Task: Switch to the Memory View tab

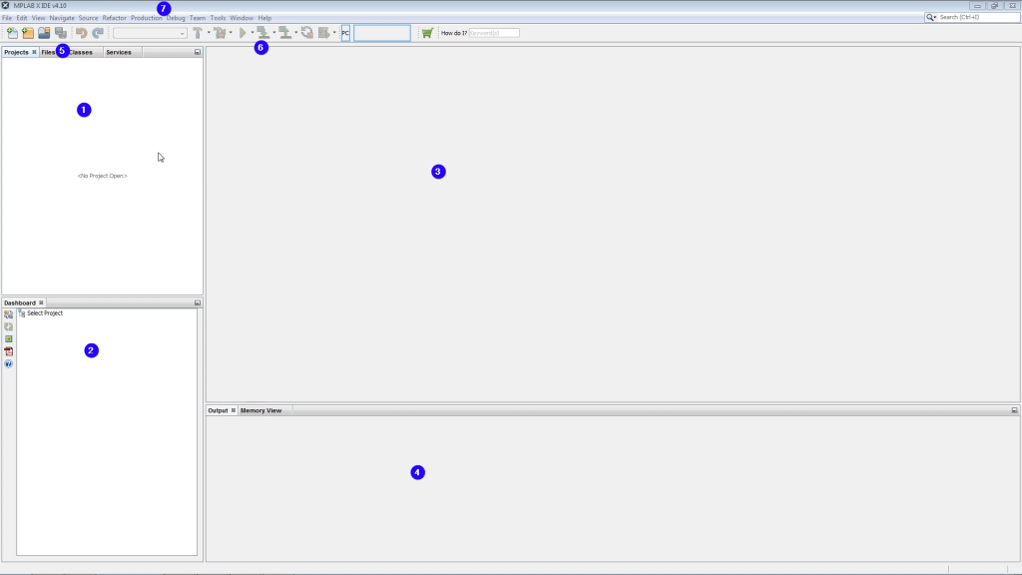Action: (260, 409)
